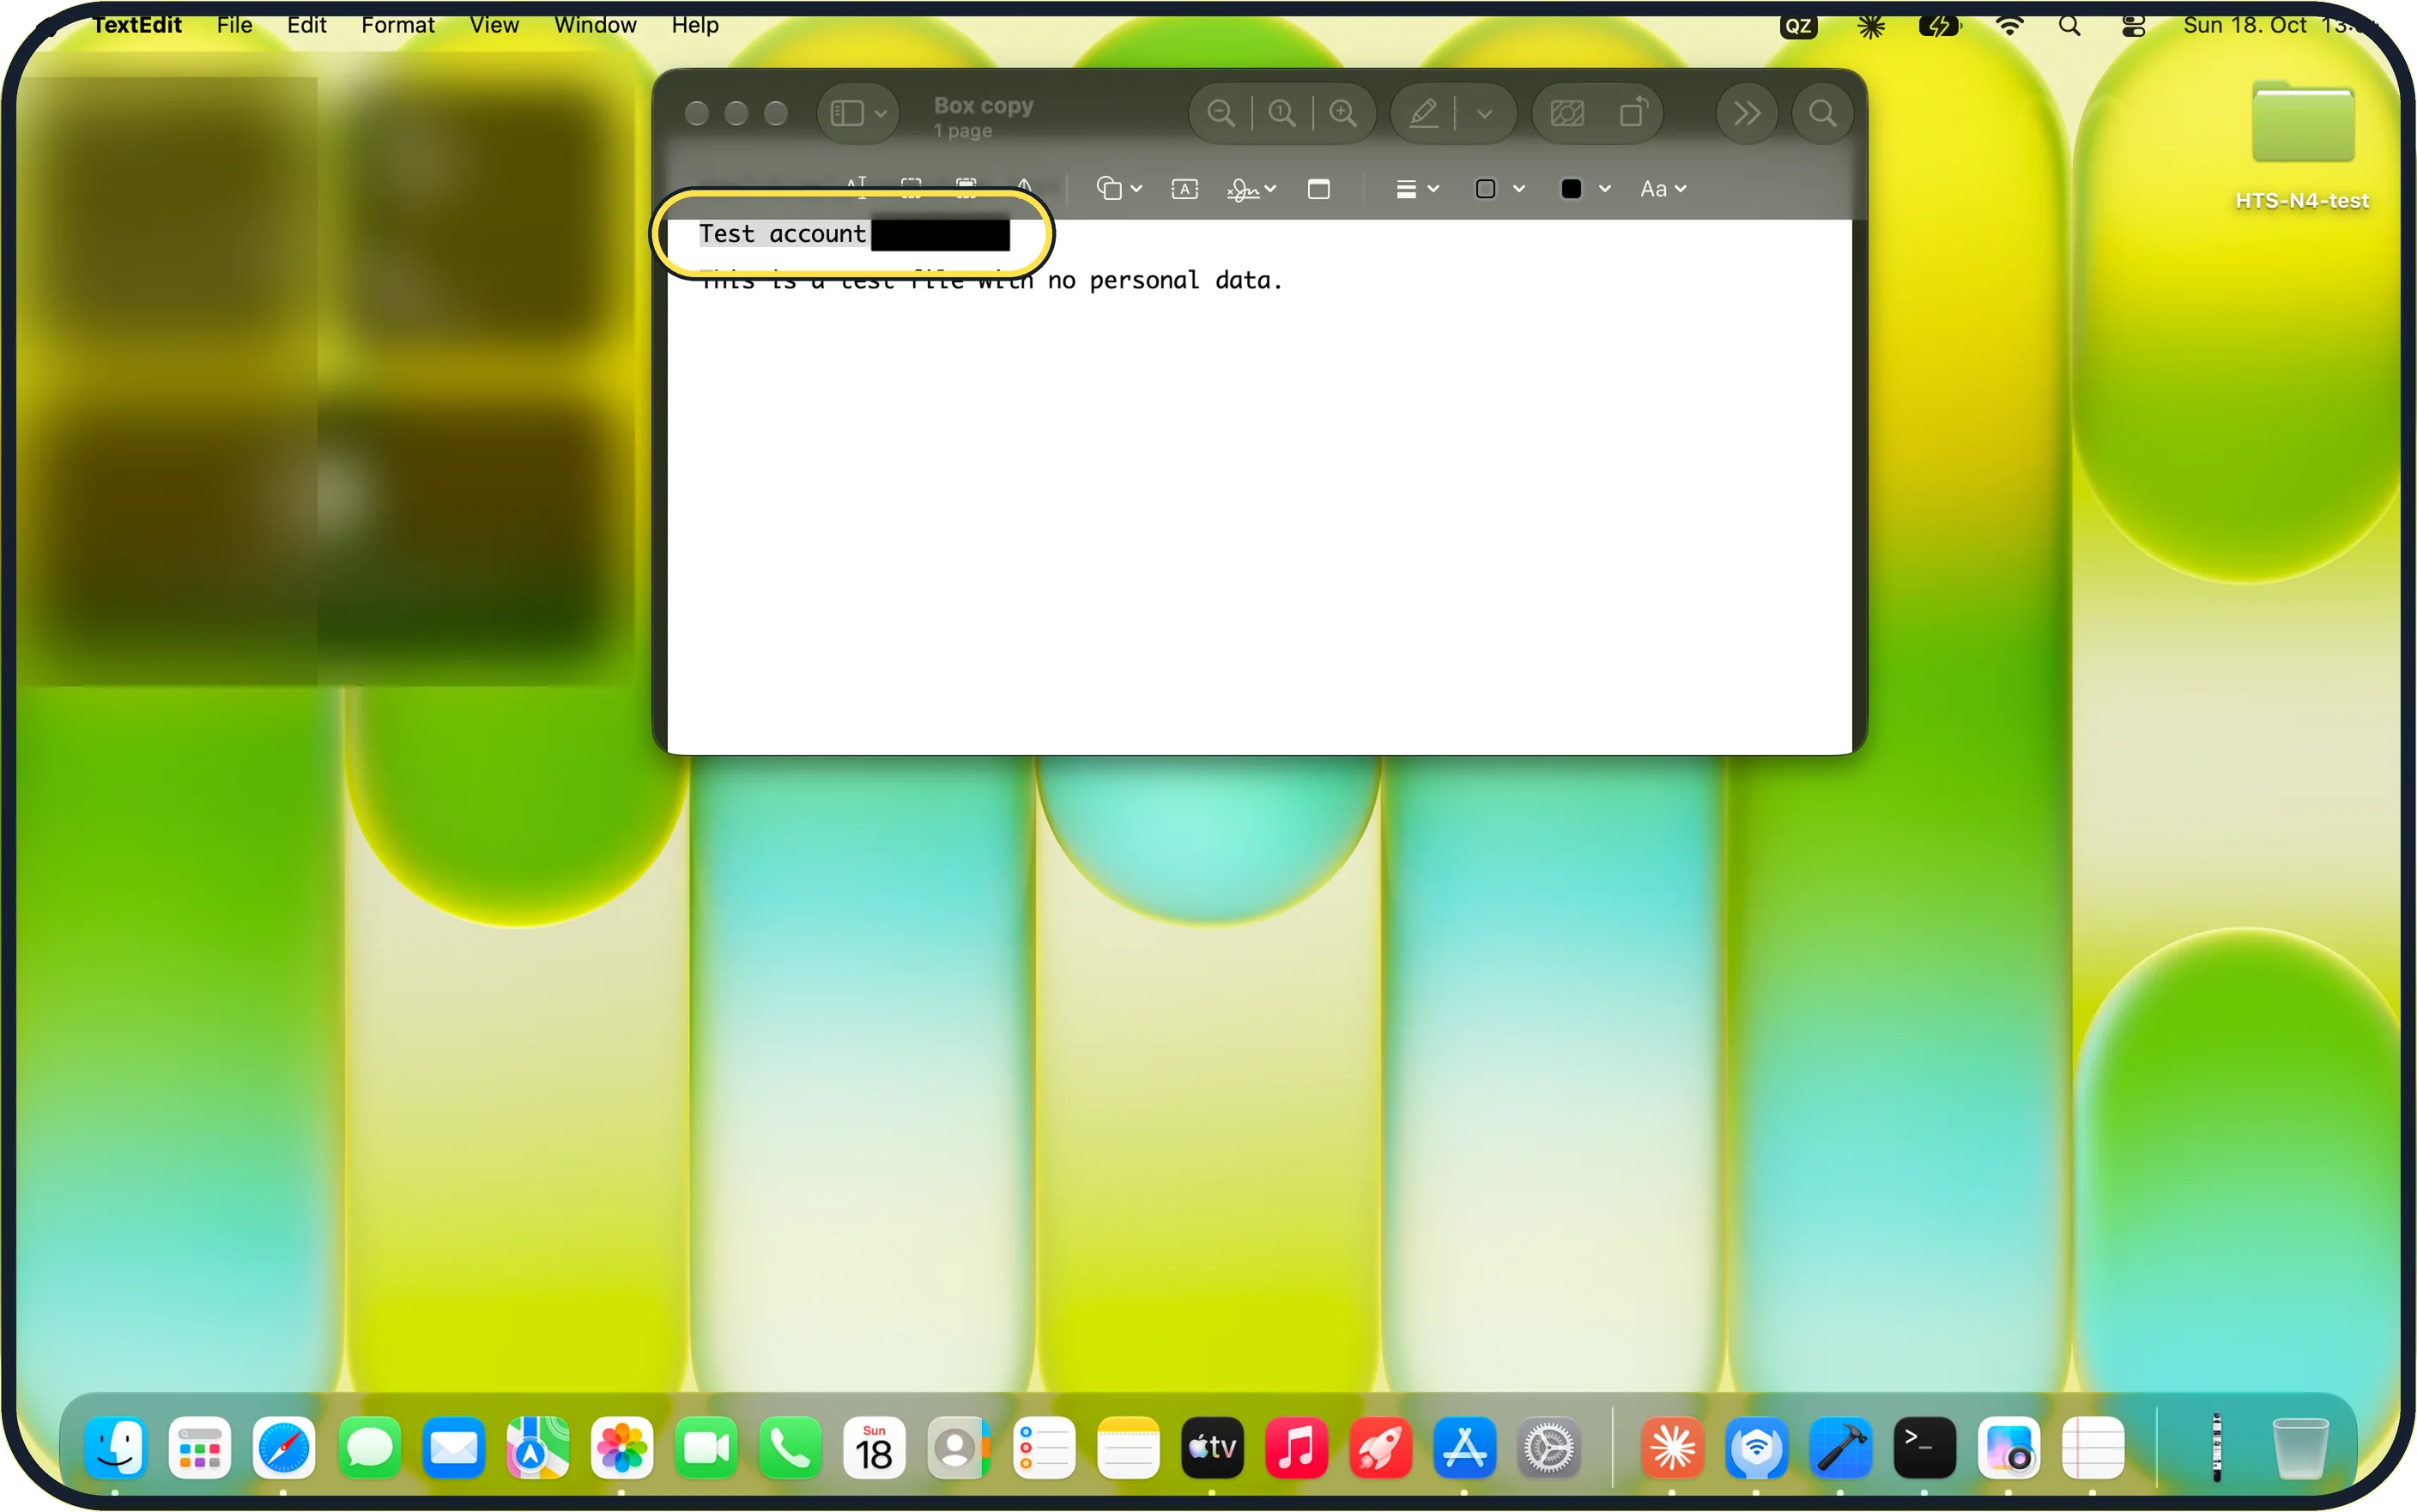Open Terminal from the Dock

coord(1924,1447)
